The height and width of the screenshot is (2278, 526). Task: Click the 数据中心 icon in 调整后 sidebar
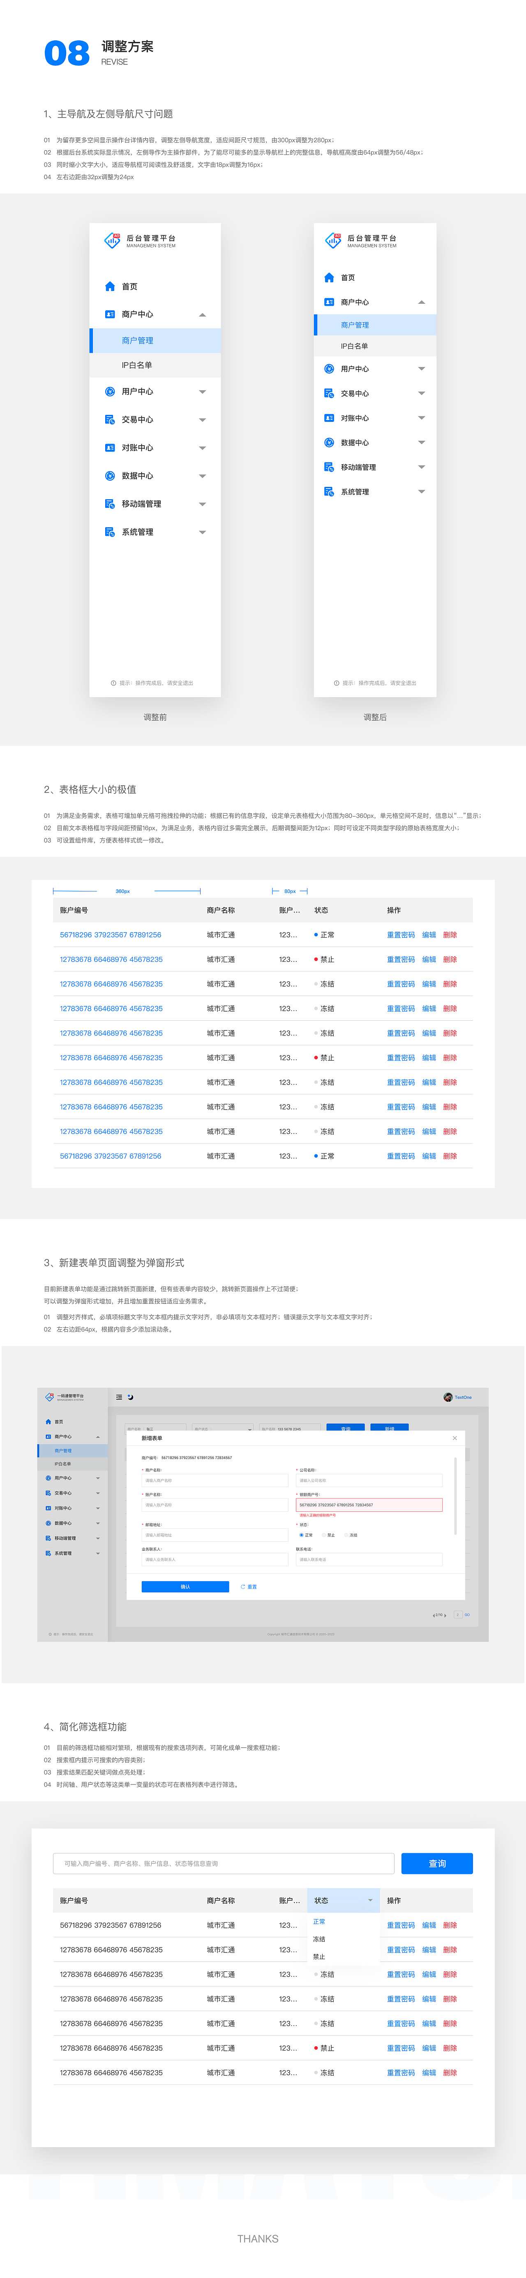pyautogui.click(x=328, y=442)
